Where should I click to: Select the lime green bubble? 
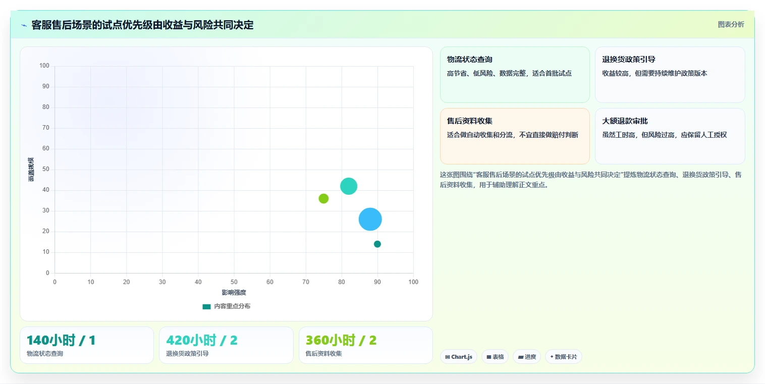[x=323, y=198]
